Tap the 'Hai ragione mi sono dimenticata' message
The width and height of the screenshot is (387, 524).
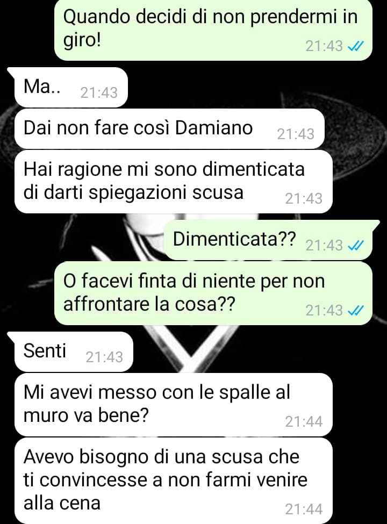click(x=174, y=182)
